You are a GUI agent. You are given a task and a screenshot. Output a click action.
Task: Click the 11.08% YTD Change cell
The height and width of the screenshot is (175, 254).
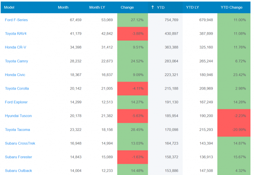click(x=234, y=33)
